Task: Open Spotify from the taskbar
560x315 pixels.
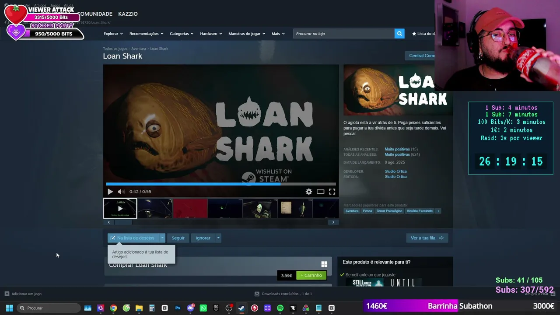Action: (x=280, y=308)
